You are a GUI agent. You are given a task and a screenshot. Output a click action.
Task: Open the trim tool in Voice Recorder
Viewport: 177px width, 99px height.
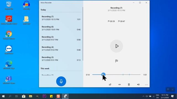[x=119, y=84]
